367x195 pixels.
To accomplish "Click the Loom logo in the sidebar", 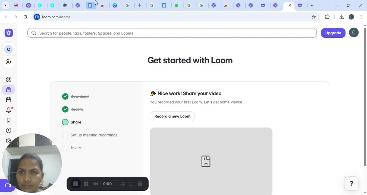I will pos(9,33).
